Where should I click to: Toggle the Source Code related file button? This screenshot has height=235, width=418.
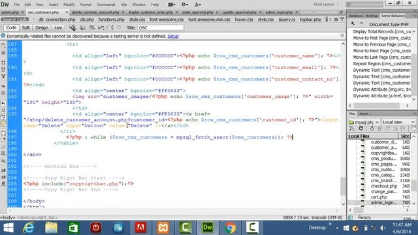14,20
